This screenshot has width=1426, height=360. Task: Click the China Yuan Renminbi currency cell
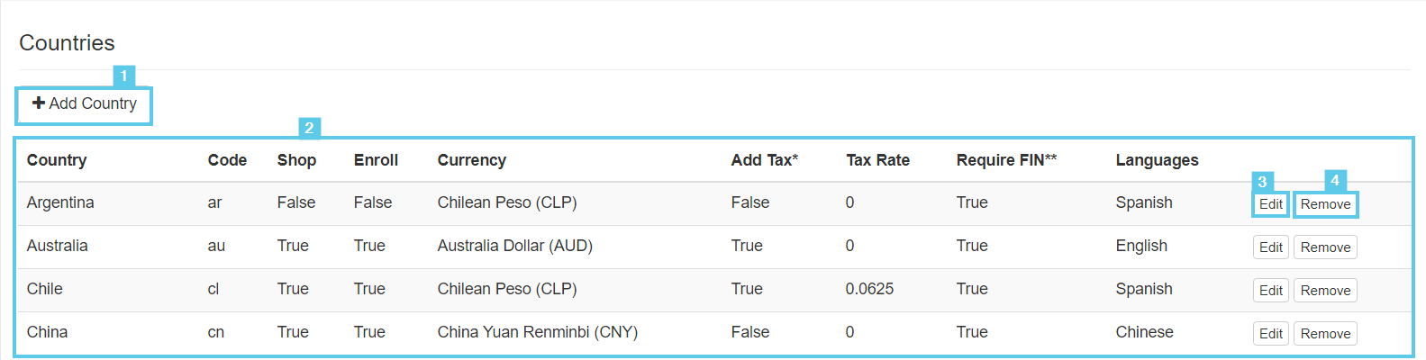point(537,332)
